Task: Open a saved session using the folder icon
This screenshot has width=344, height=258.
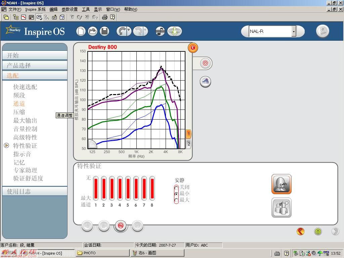Action: (x=93, y=31)
